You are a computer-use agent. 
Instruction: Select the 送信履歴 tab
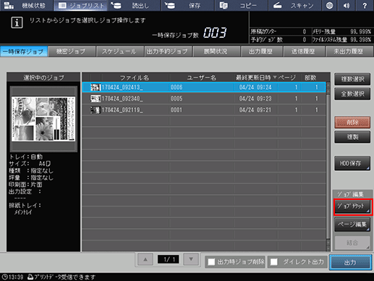tap(304, 51)
